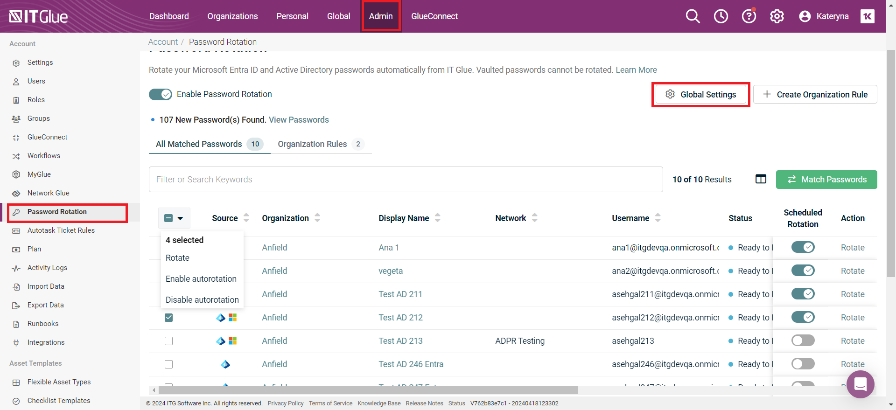Choose Enable autorotation from bulk menu
Screen dimensions: 896x410
202,279
